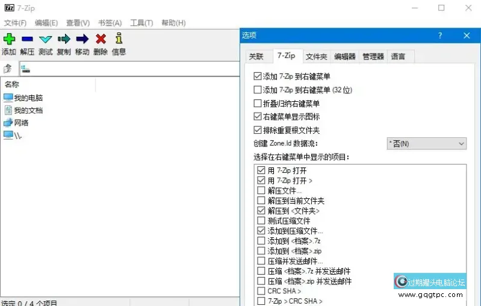Check 测试压缩文件 item

[261, 220]
